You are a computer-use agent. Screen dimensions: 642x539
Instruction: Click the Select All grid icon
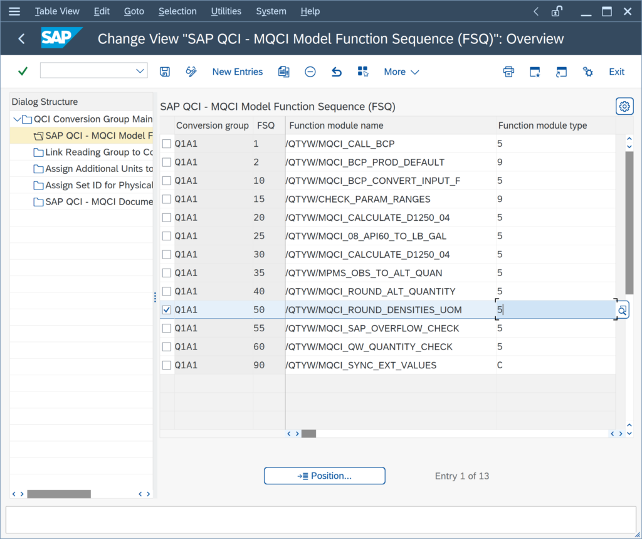[x=363, y=72]
